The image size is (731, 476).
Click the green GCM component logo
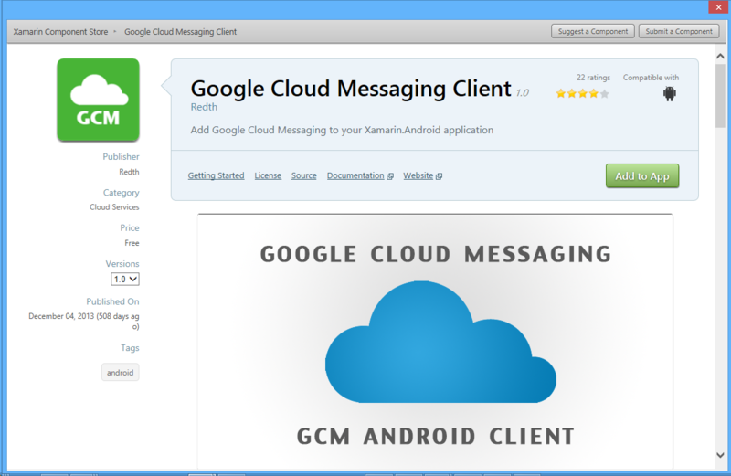click(x=98, y=100)
